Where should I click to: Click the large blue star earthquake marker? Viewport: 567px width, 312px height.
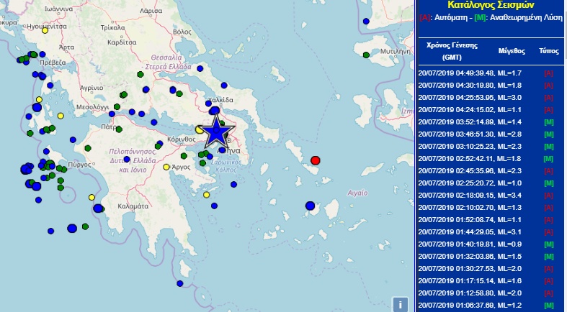(x=215, y=132)
